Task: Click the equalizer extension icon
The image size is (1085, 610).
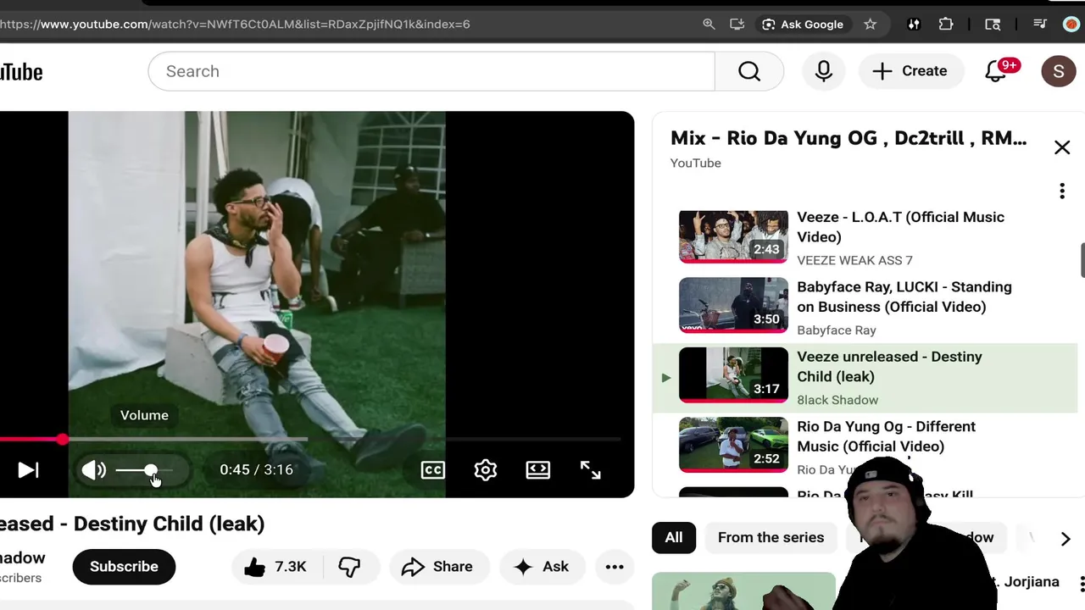Action: [x=914, y=25]
